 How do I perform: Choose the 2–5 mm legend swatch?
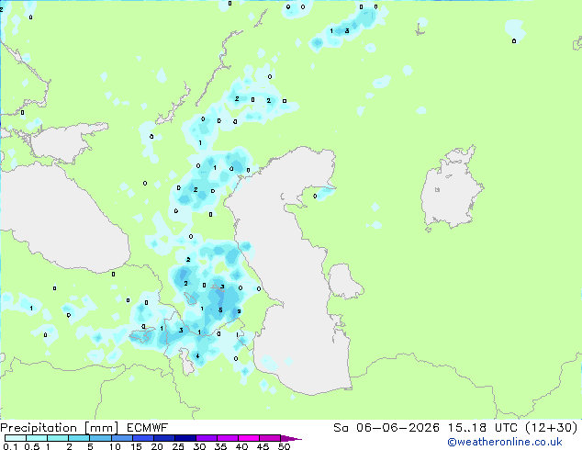pyautogui.click(x=79, y=438)
